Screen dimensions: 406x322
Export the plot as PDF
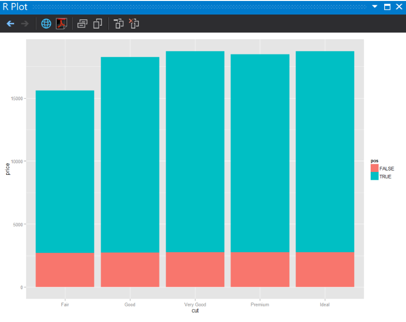(62, 24)
